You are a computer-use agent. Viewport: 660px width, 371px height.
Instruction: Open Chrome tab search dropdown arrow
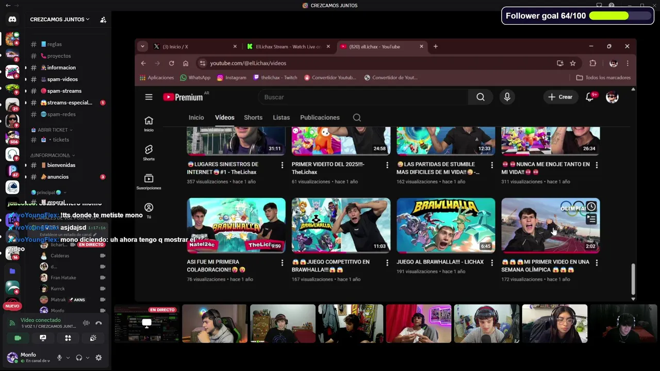click(142, 46)
